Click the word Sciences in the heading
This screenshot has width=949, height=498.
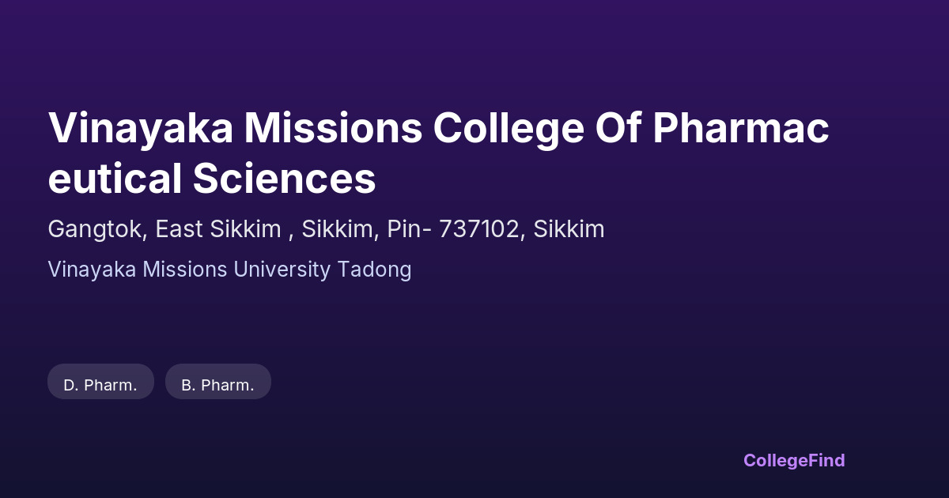284,179
